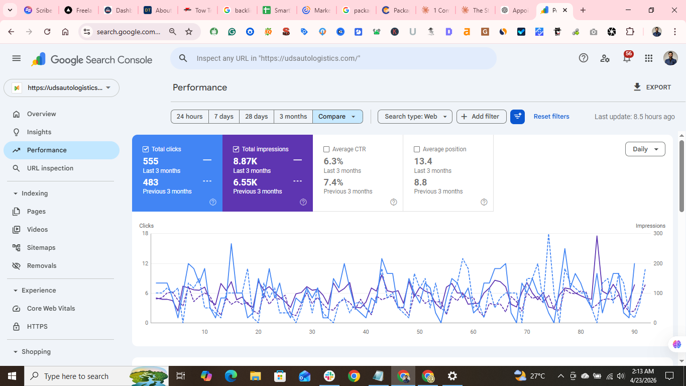Open the Search type: Web dropdown

point(415,117)
